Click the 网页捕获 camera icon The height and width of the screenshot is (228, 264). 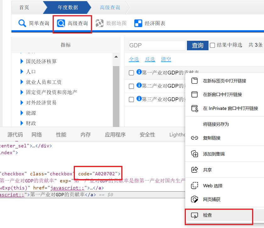[x=195, y=199]
